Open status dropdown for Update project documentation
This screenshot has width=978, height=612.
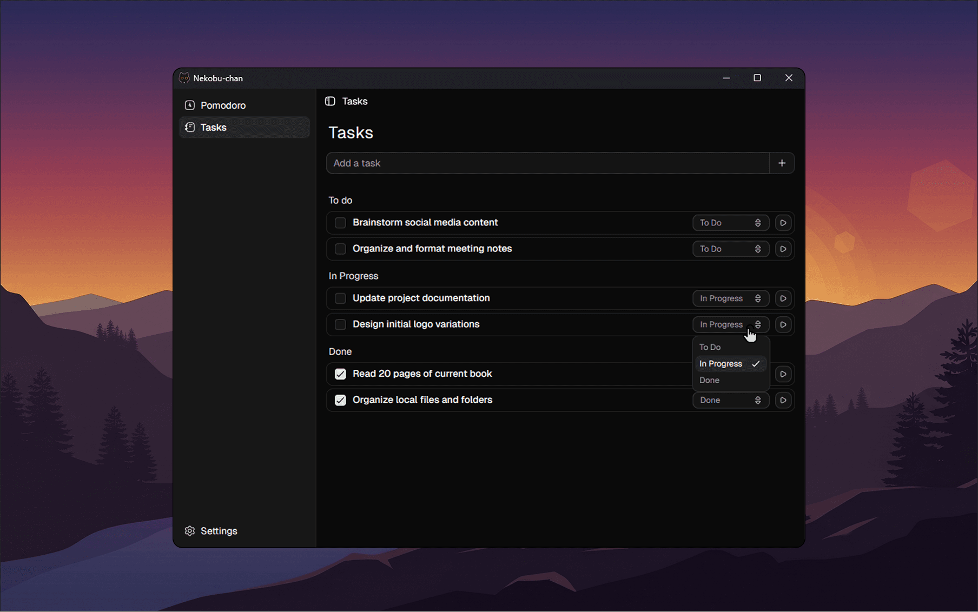731,298
